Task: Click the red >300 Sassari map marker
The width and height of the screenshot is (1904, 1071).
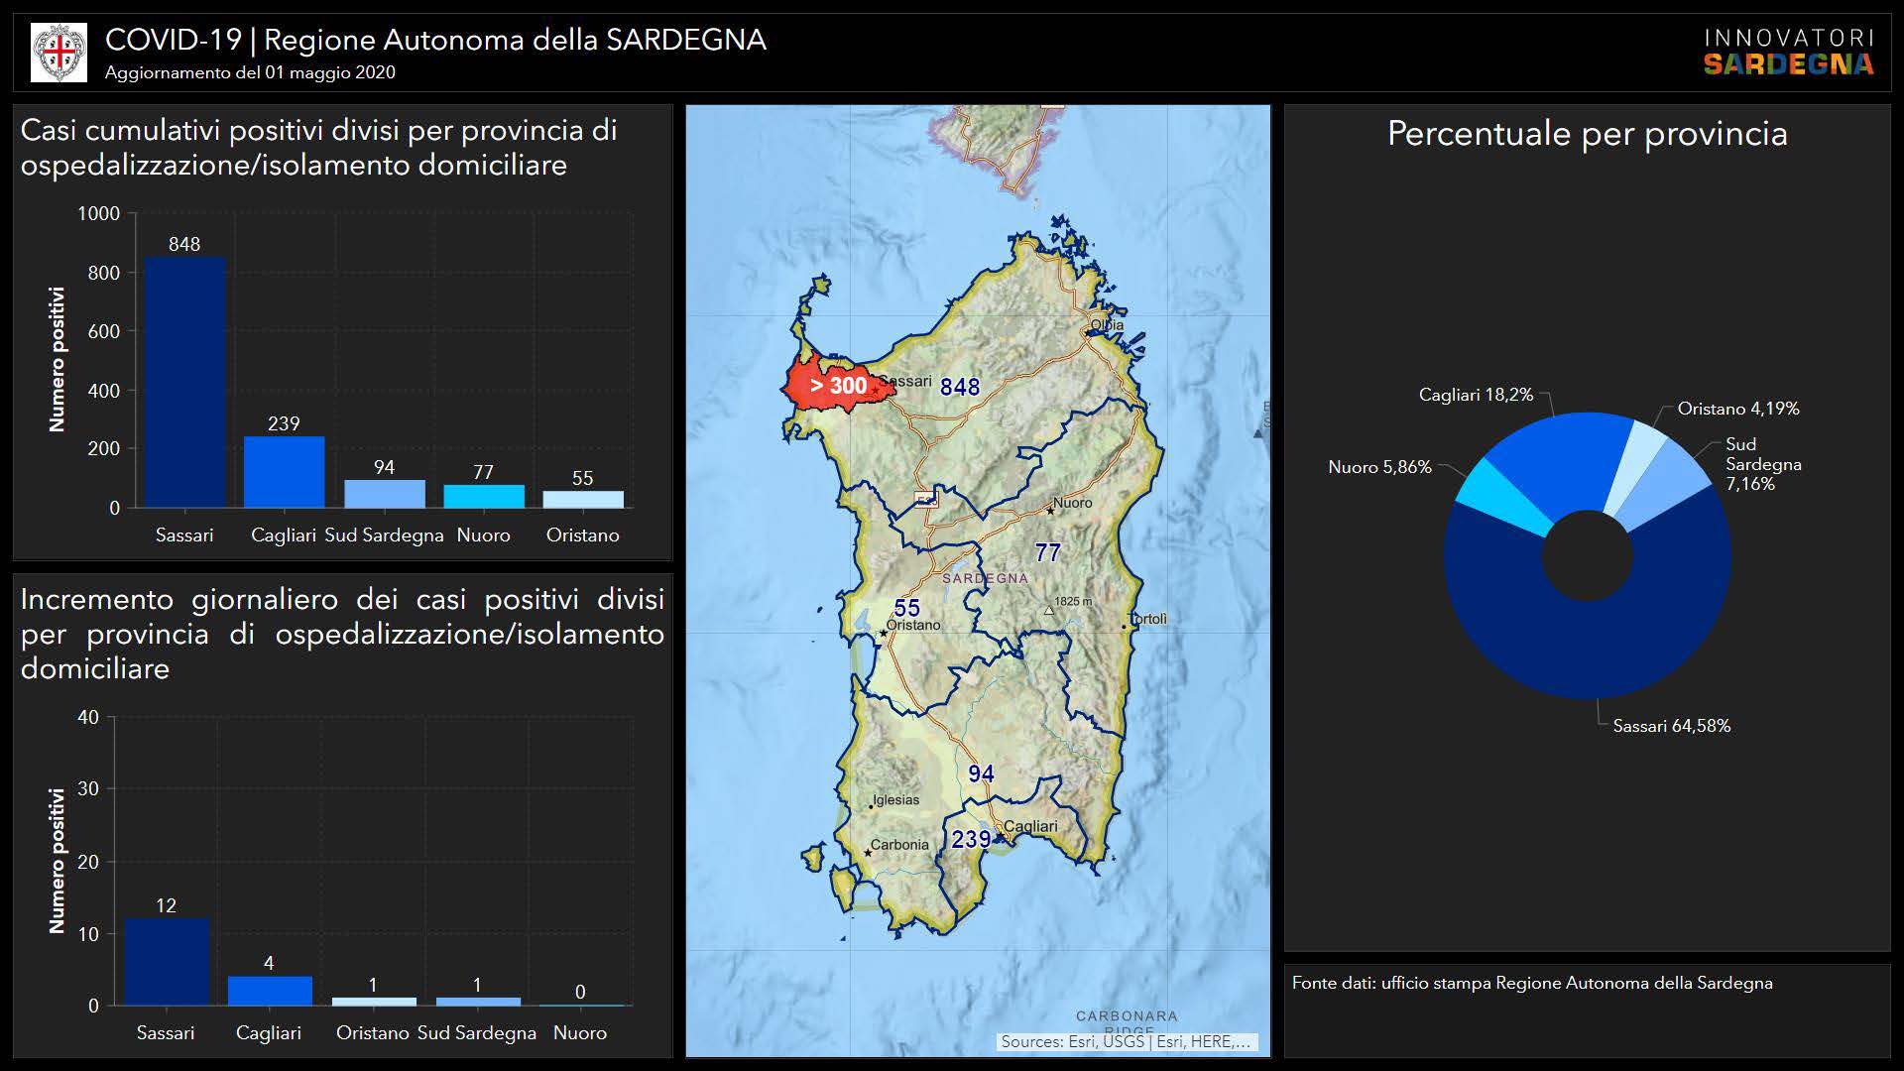Action: (x=839, y=386)
